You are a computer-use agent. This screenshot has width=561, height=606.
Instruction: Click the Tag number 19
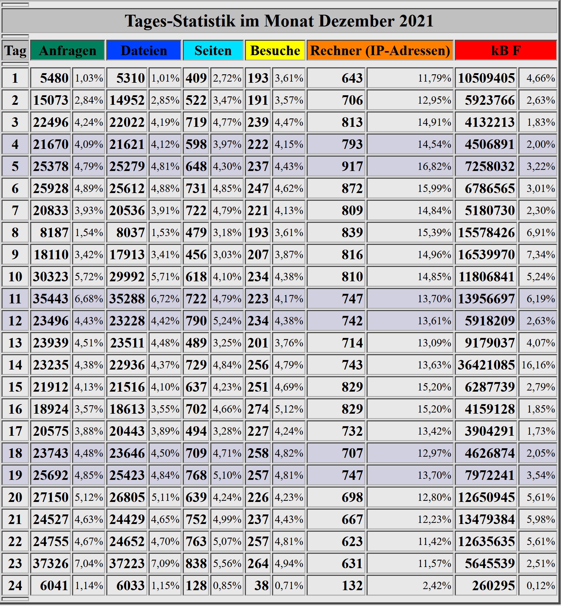pos(15,475)
